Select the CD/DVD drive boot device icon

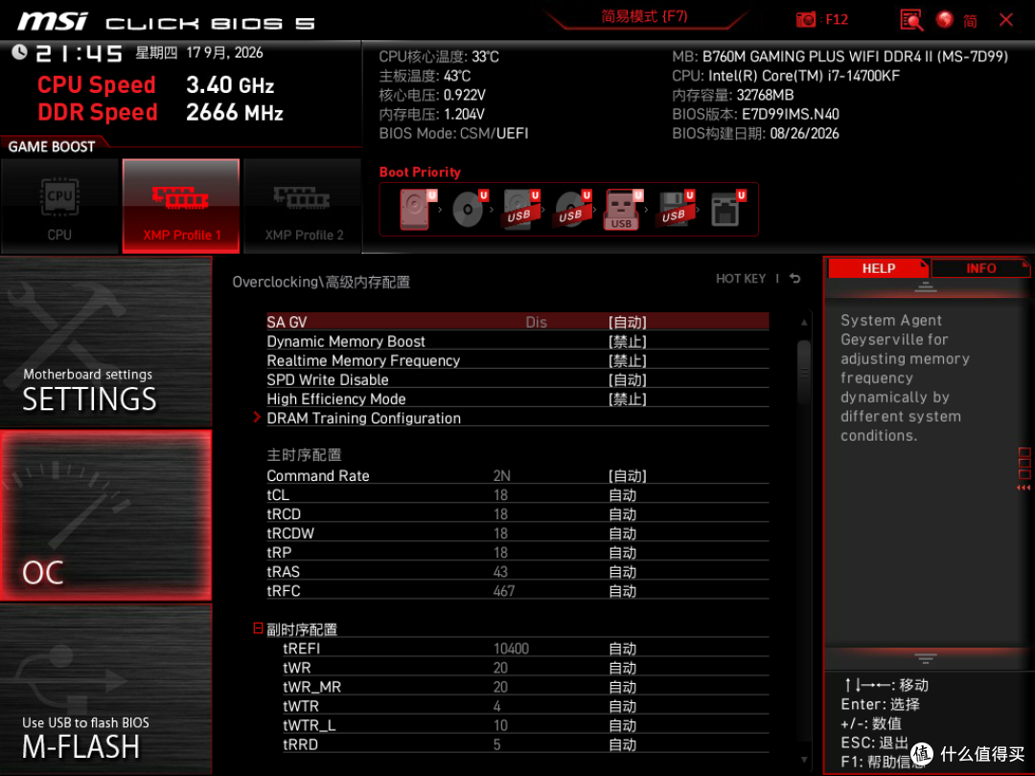tap(469, 210)
